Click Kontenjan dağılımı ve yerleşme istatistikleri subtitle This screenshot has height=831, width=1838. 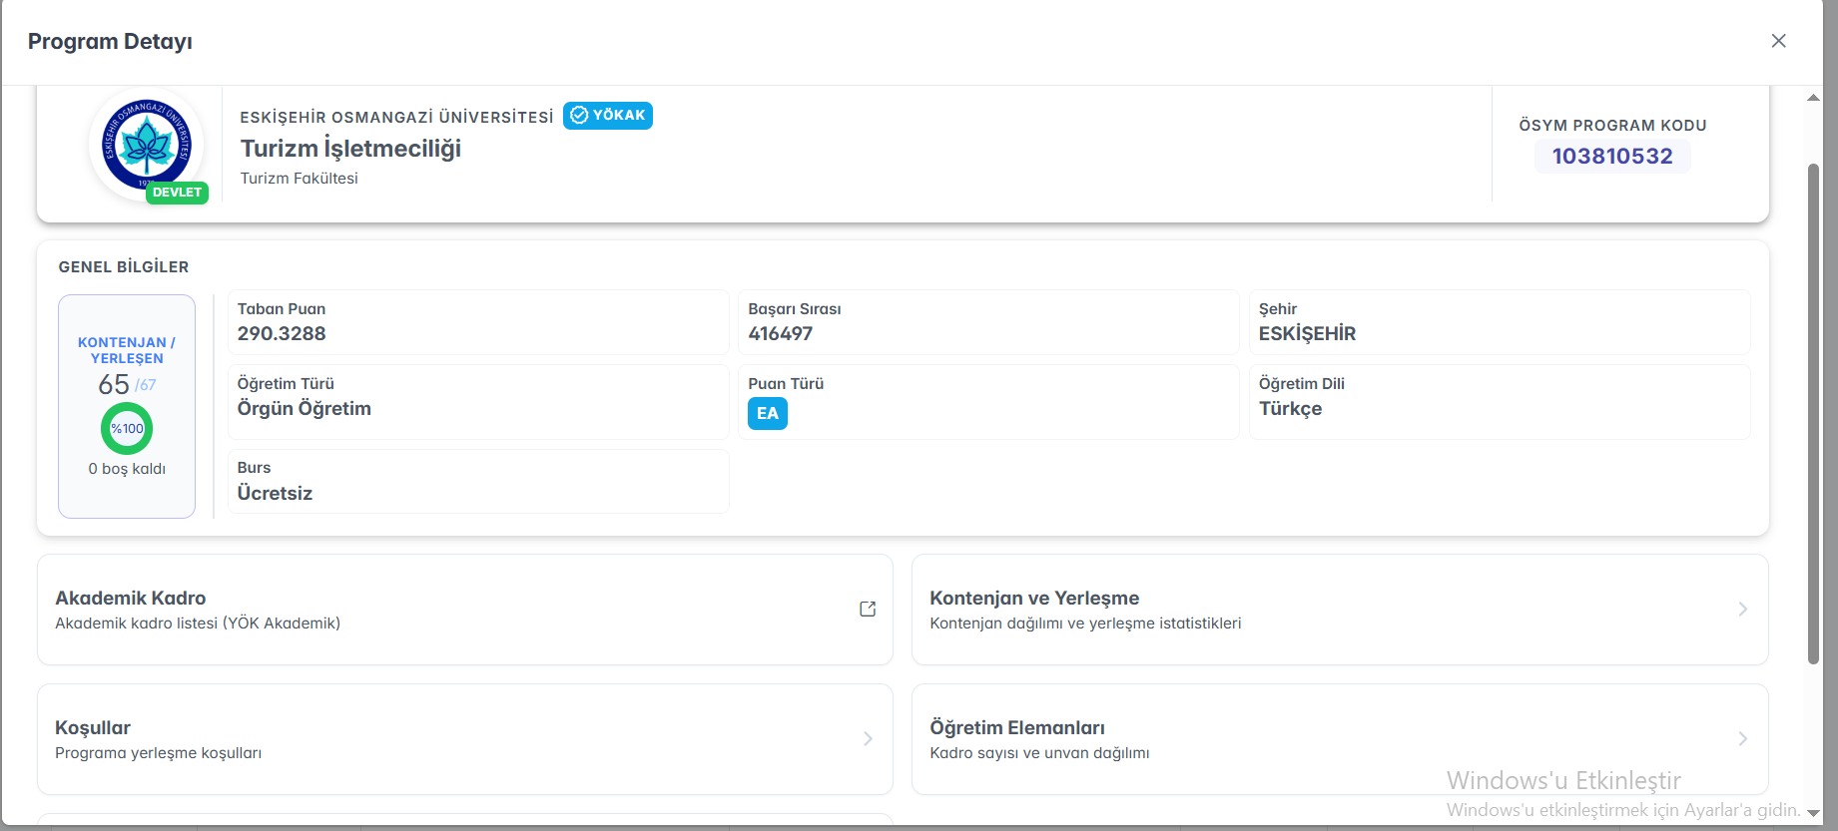[x=1085, y=623]
